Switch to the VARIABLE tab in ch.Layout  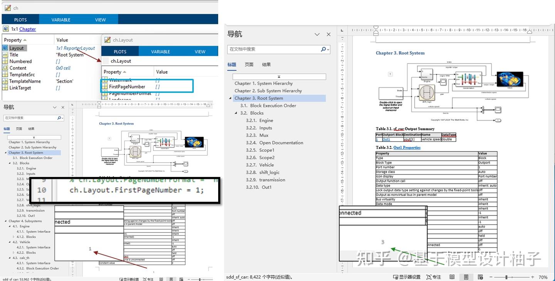pyautogui.click(x=160, y=51)
